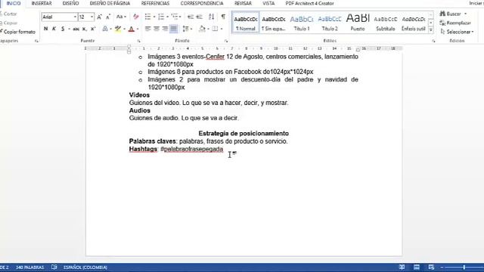Toggle italic formatting (K)
Image resolution: width=484 pixels, height=272 pixels.
54,29
